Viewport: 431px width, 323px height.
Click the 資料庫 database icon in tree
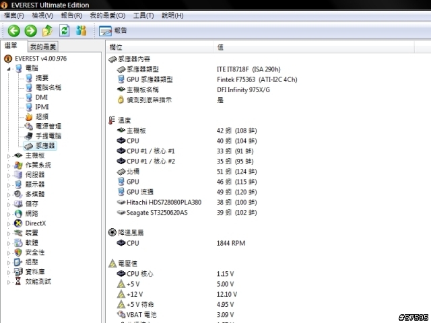click(x=18, y=272)
